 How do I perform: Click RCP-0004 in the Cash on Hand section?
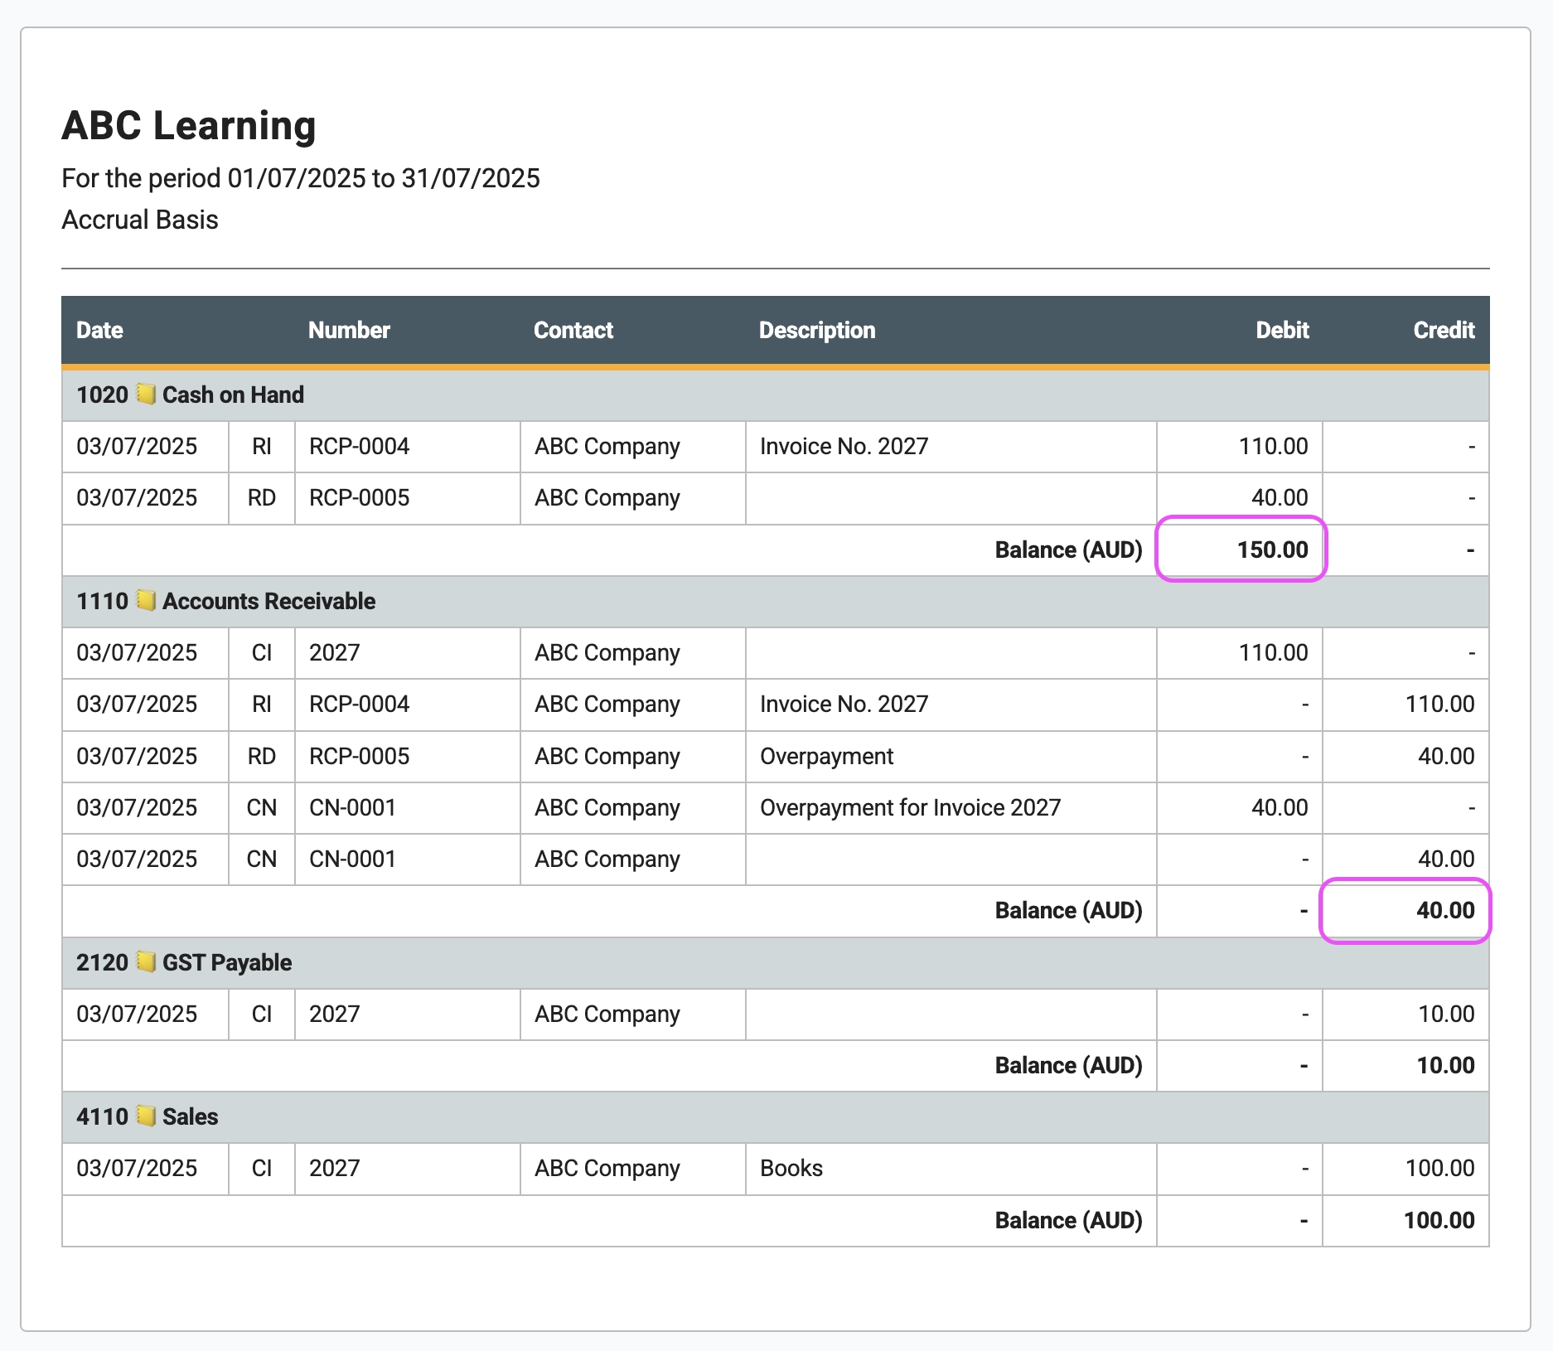pos(359,447)
